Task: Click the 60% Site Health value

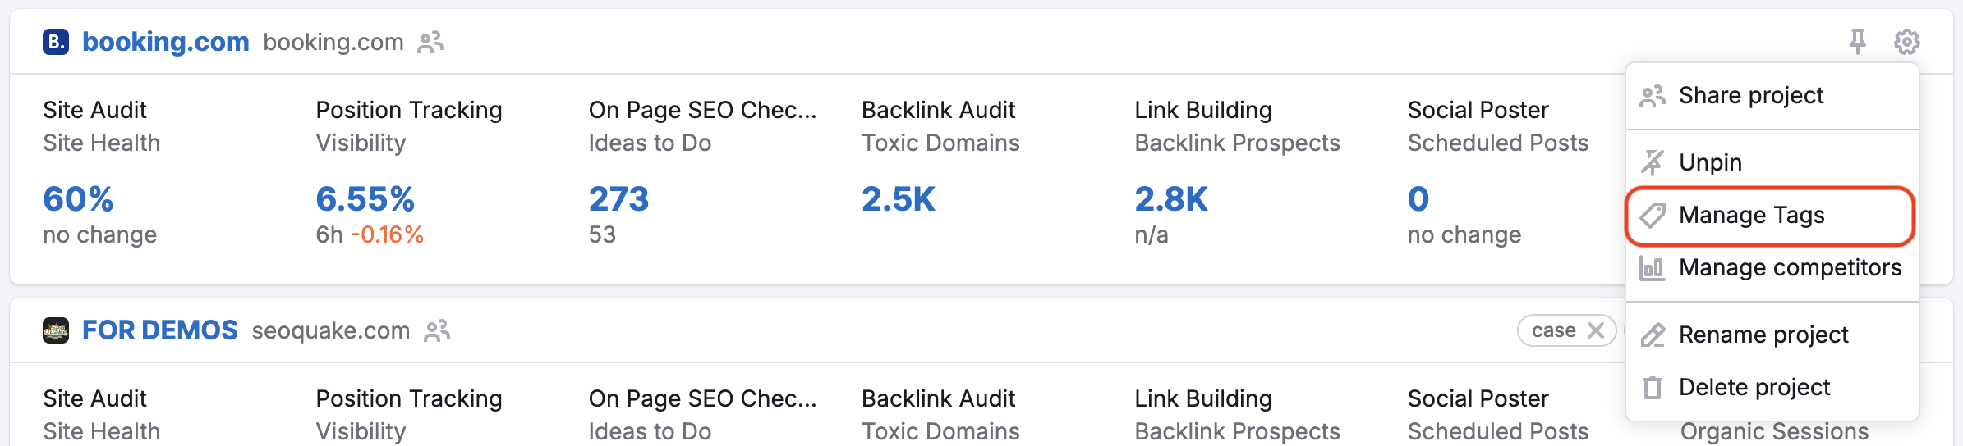Action: tap(78, 199)
